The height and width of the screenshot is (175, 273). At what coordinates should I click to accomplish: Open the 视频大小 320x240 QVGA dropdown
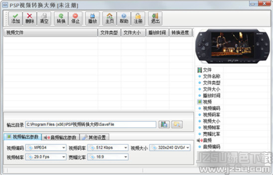pyautogui.click(x=170, y=147)
